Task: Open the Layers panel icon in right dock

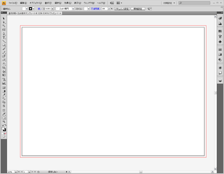Action: (x=220, y=81)
